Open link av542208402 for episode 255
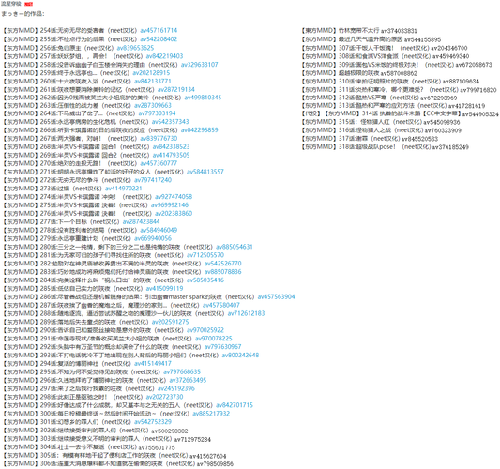 point(159,39)
